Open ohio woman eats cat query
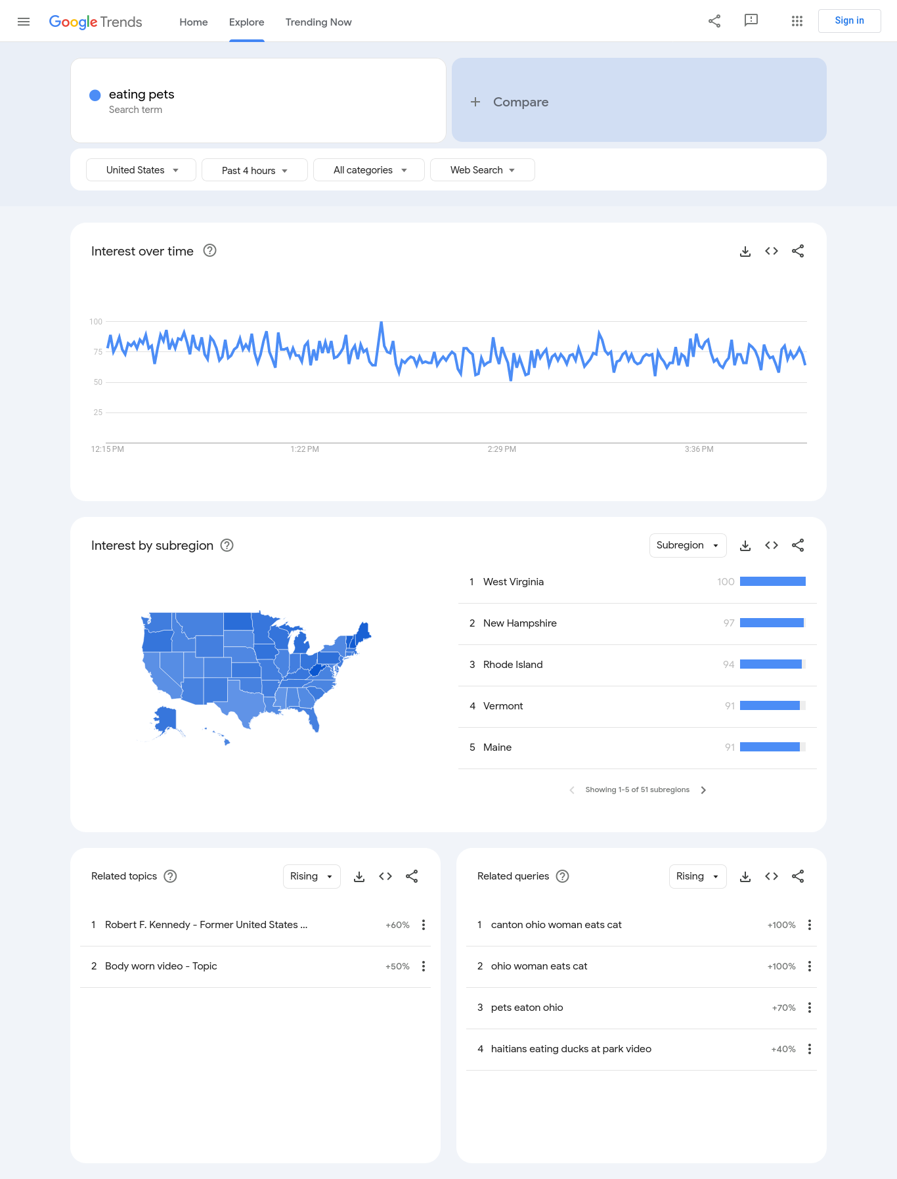This screenshot has width=897, height=1179. click(539, 966)
